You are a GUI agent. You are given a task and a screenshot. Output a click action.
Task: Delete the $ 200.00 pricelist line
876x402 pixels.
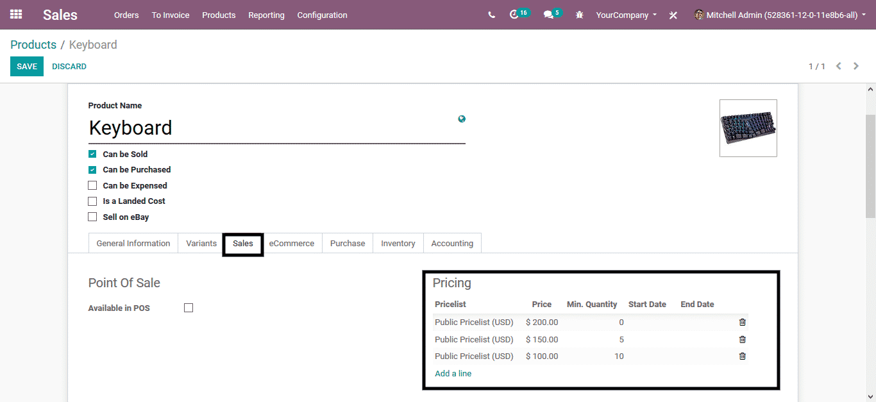tap(742, 322)
